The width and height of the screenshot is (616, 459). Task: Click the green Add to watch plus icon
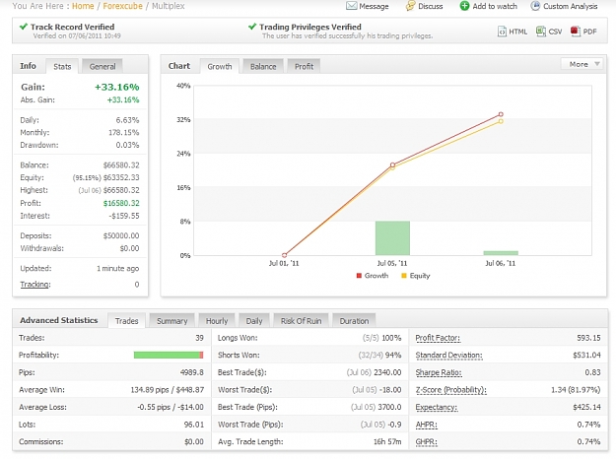(x=464, y=6)
